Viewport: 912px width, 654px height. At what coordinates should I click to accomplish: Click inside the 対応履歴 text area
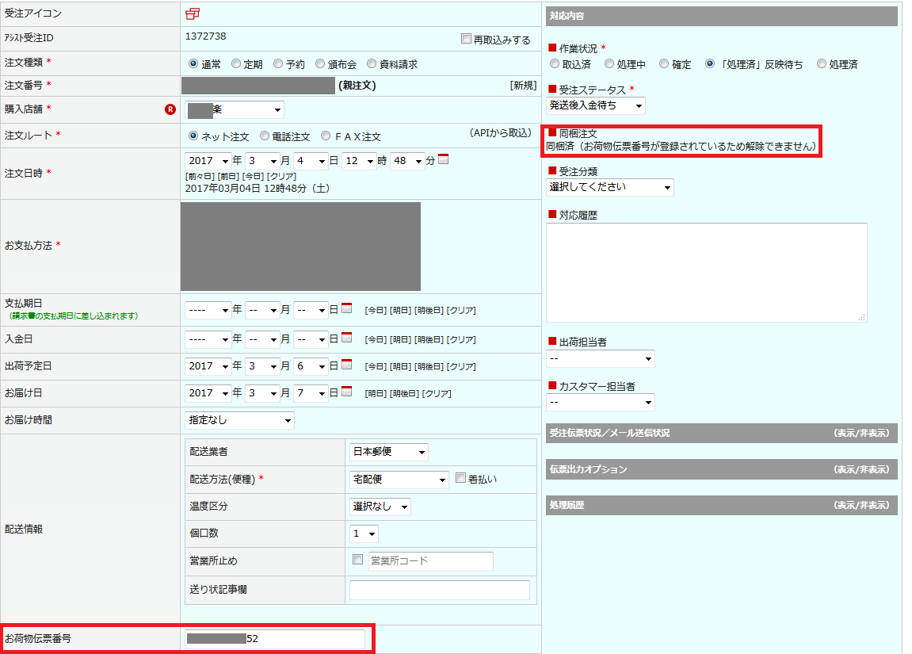pos(705,272)
